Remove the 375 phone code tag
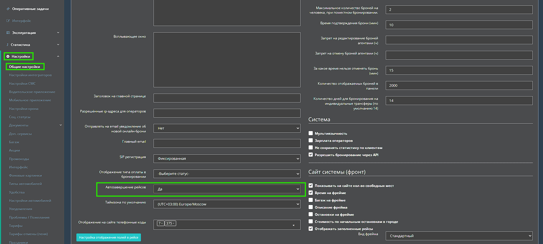The width and height of the screenshot is (543, 244). (x=174, y=223)
